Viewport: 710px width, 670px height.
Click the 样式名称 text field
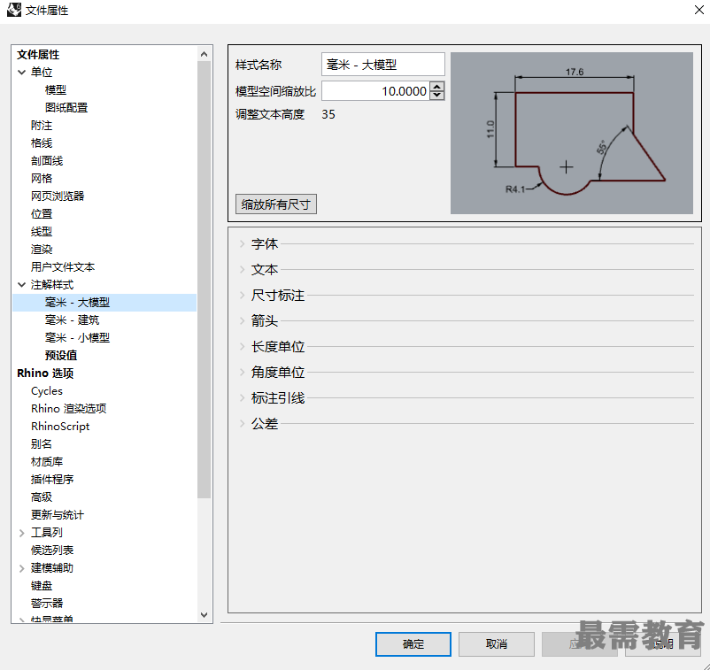(x=383, y=65)
